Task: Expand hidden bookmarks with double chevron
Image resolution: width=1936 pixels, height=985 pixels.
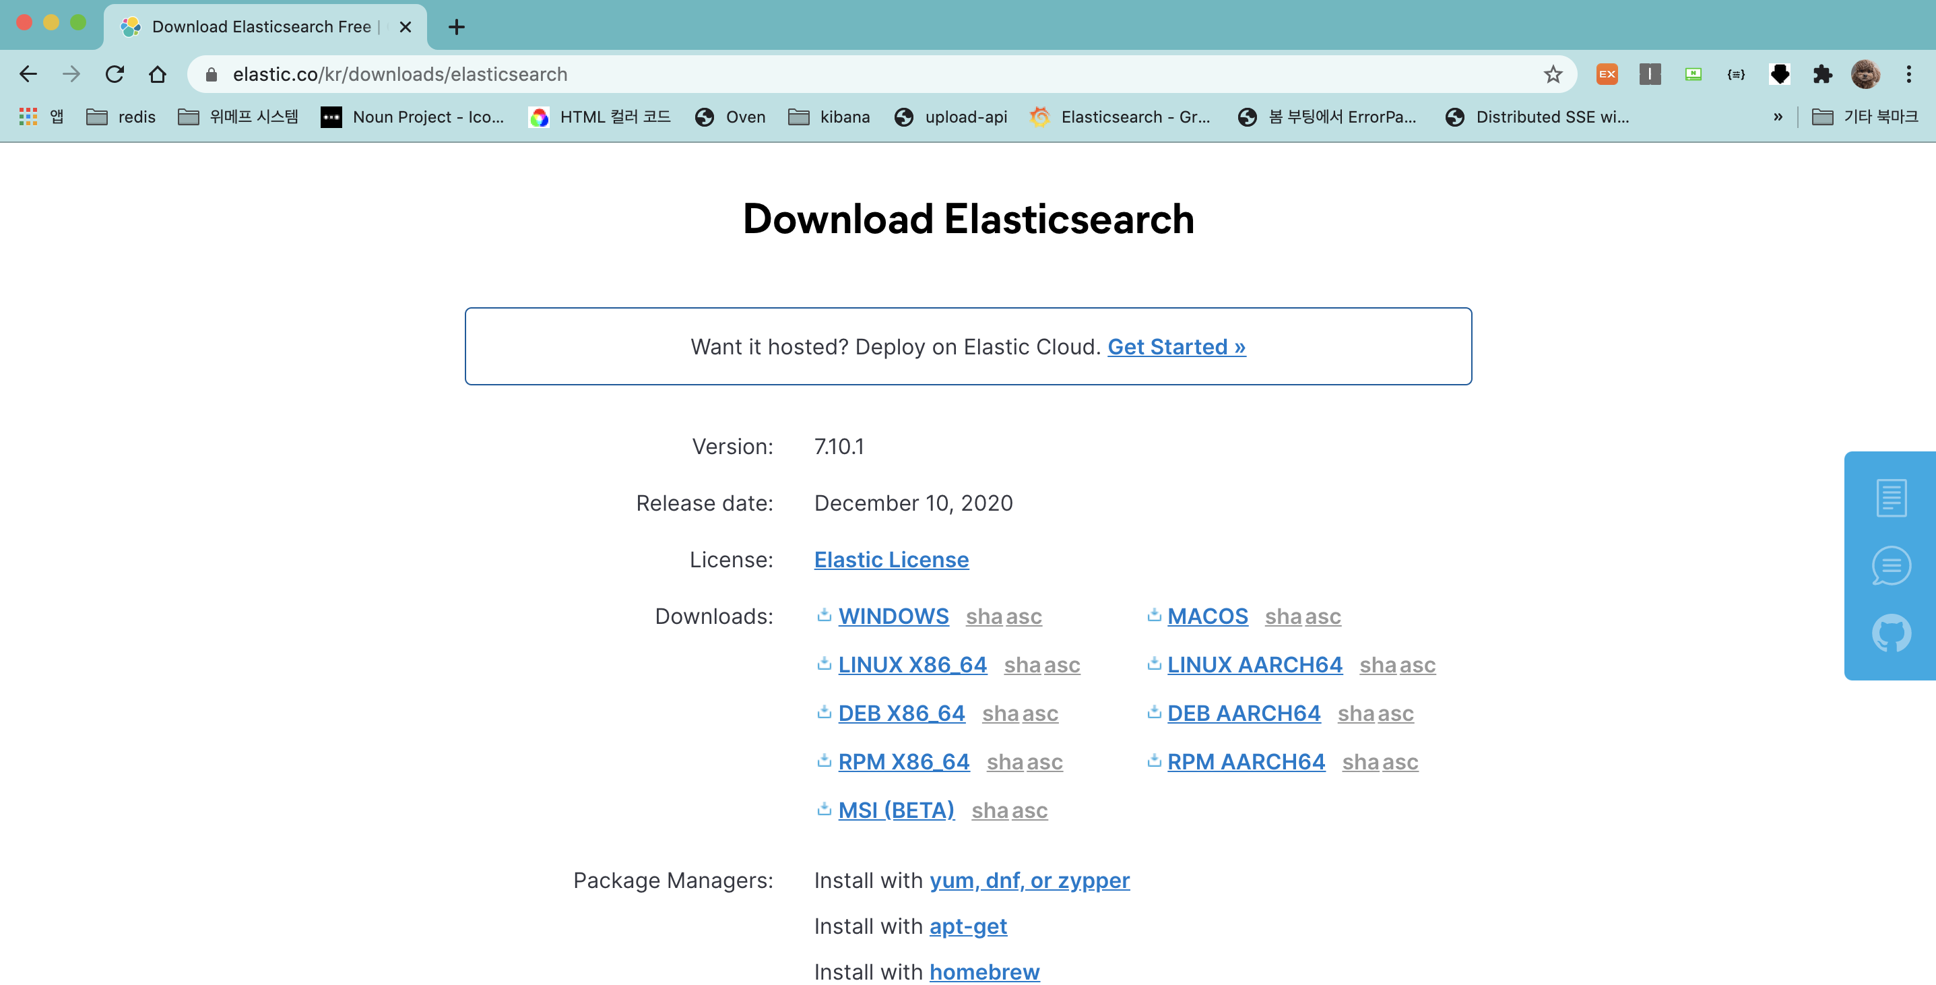Action: pos(1778,117)
